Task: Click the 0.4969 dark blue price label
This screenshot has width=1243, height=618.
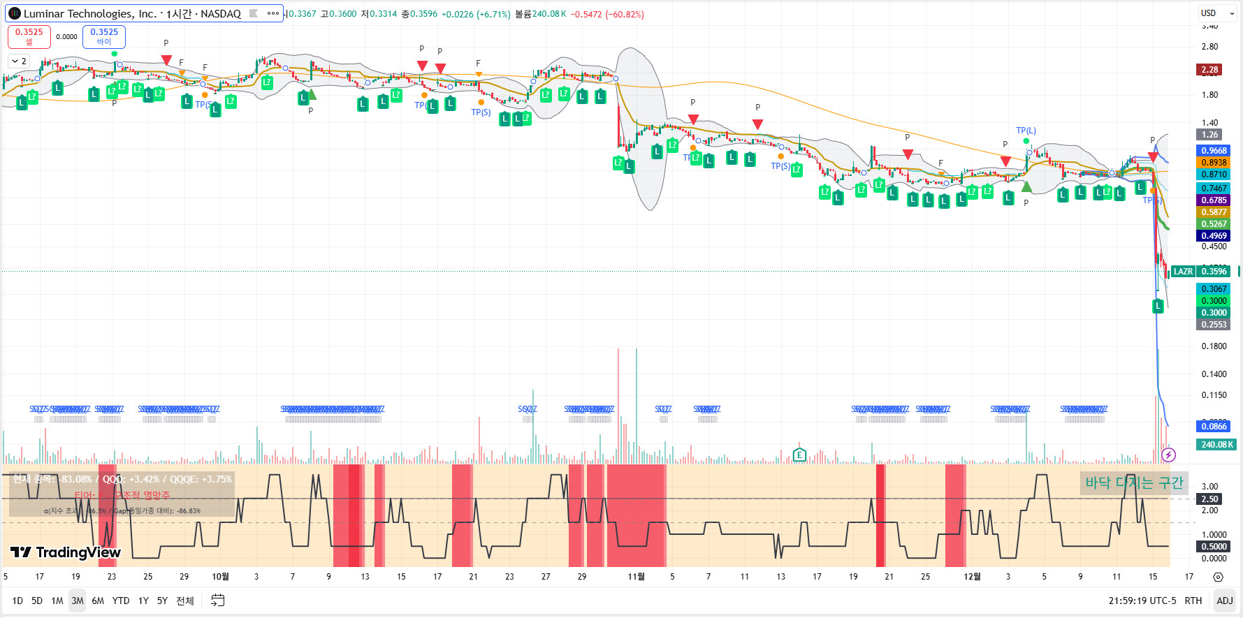Action: coord(1214,236)
